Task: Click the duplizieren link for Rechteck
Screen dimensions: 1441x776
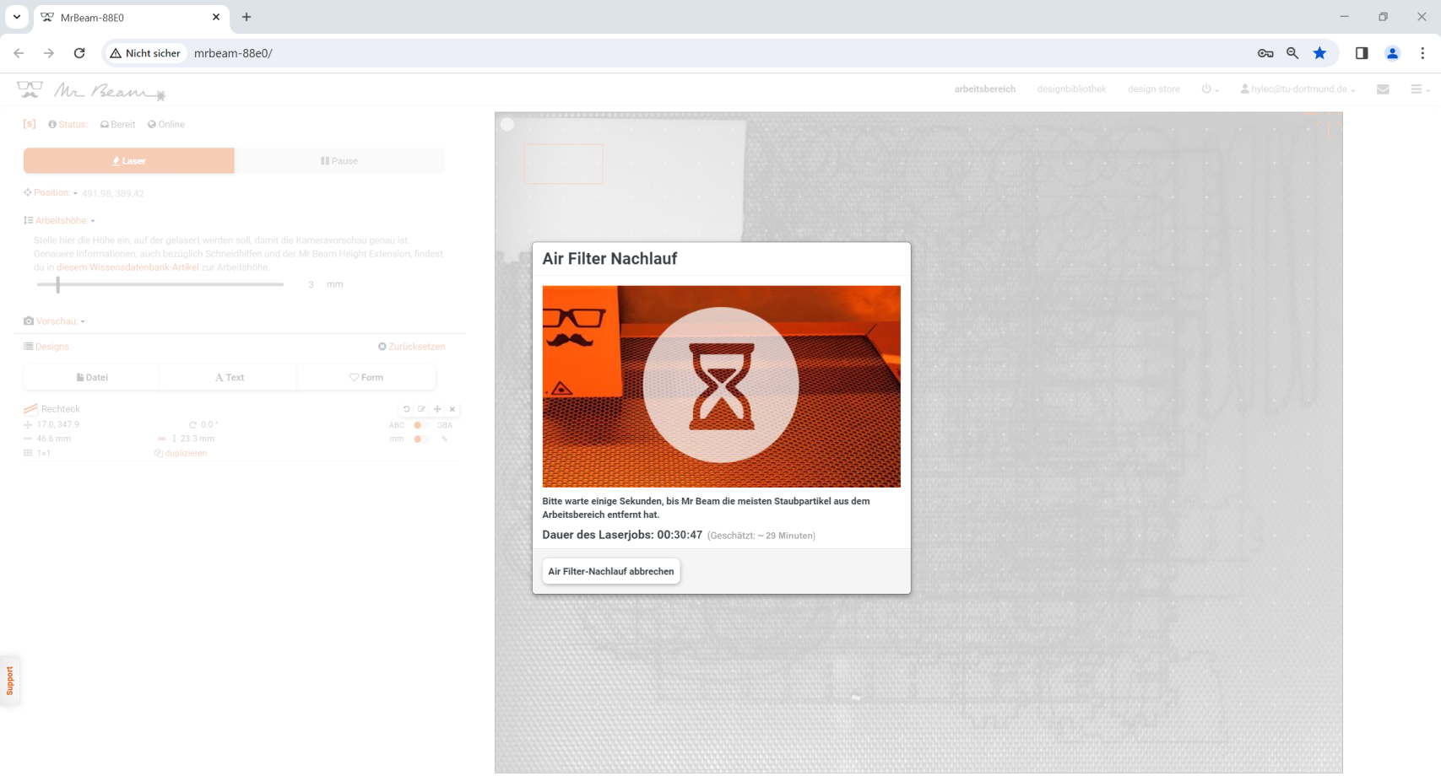Action: click(181, 453)
